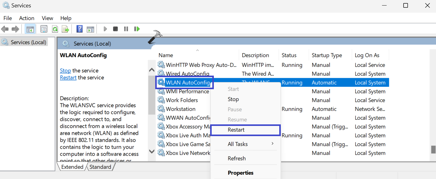Viewport: 436px width, 179px height.
Task: Click the Restart the service link
Action: coord(68,77)
